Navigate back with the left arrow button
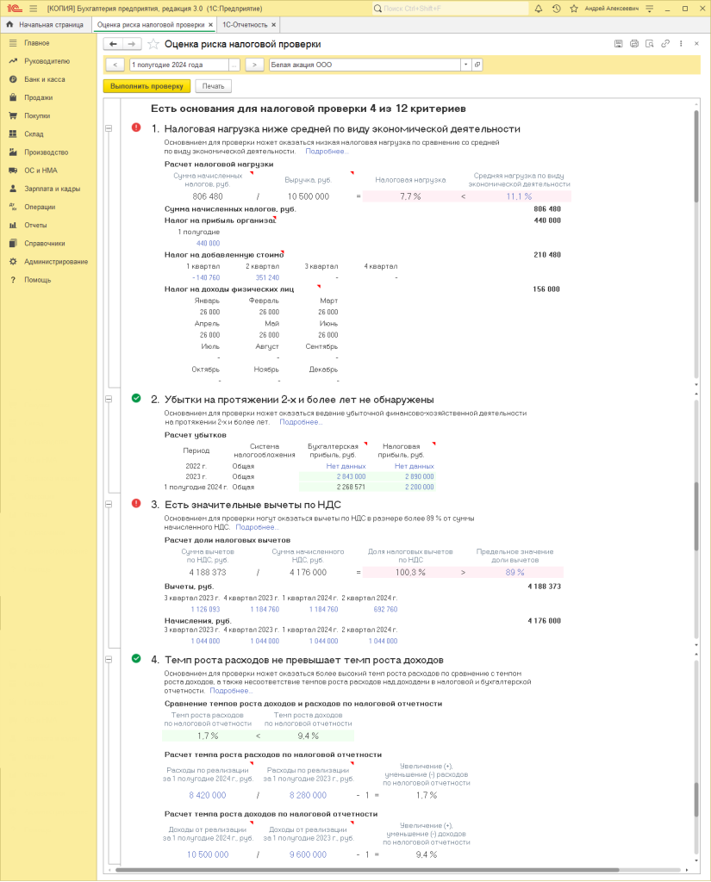 (x=112, y=44)
